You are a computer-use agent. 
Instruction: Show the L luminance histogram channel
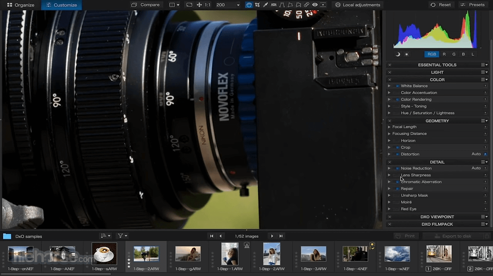coord(473,54)
